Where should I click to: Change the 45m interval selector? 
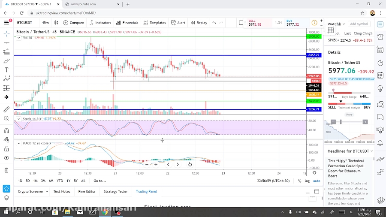[45, 23]
